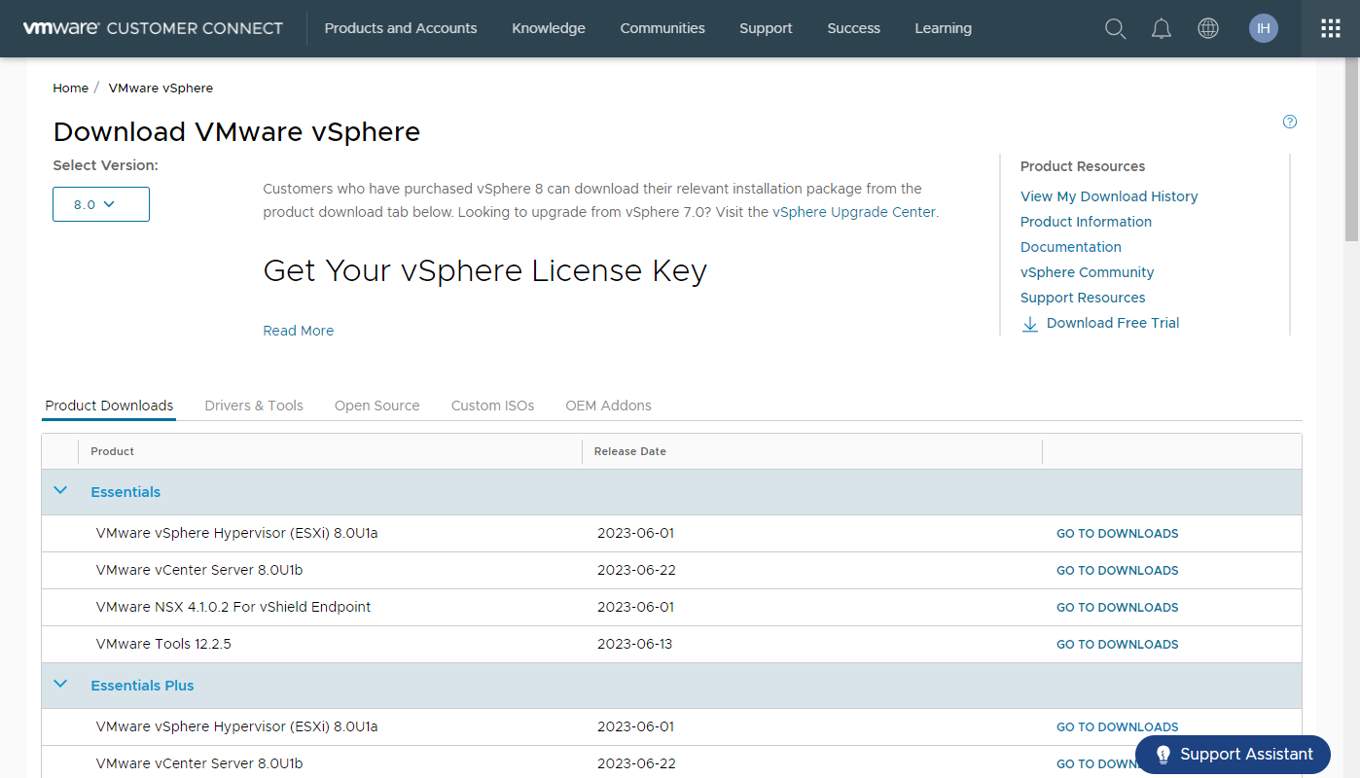
Task: Switch to the Custom ISOs tab
Action: (493, 406)
